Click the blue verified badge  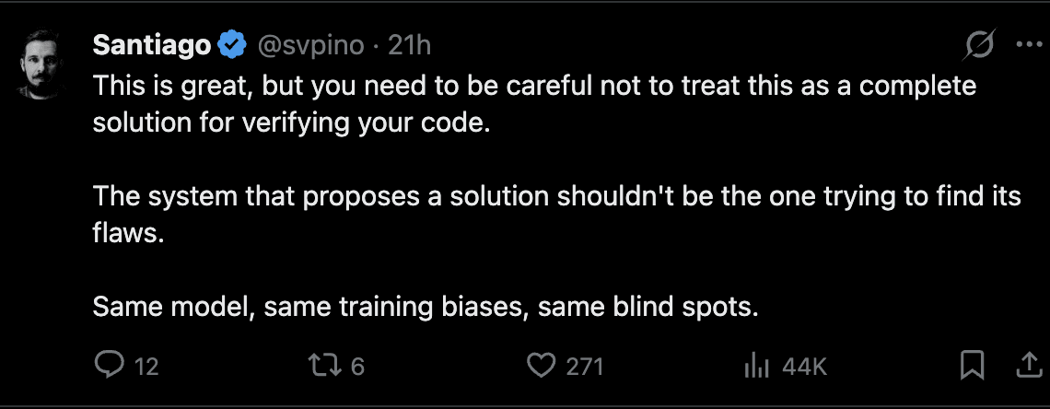click(230, 44)
